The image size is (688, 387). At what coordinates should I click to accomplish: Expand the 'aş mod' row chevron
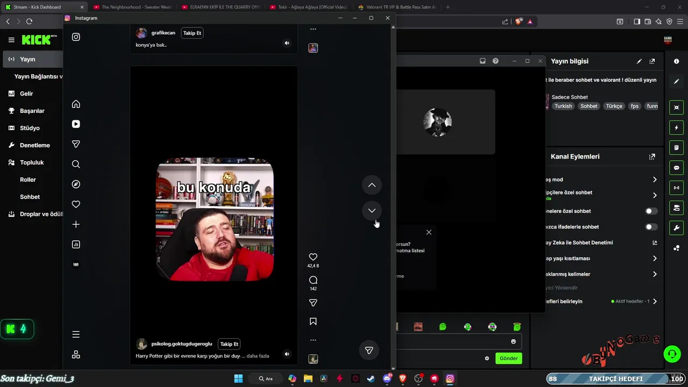[x=655, y=180]
